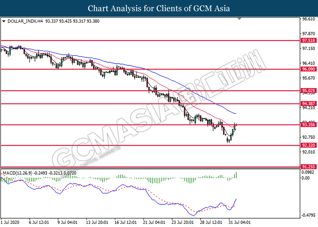Click the 13 Jul 20:01 time label
318x227 pixels.
tap(97, 222)
